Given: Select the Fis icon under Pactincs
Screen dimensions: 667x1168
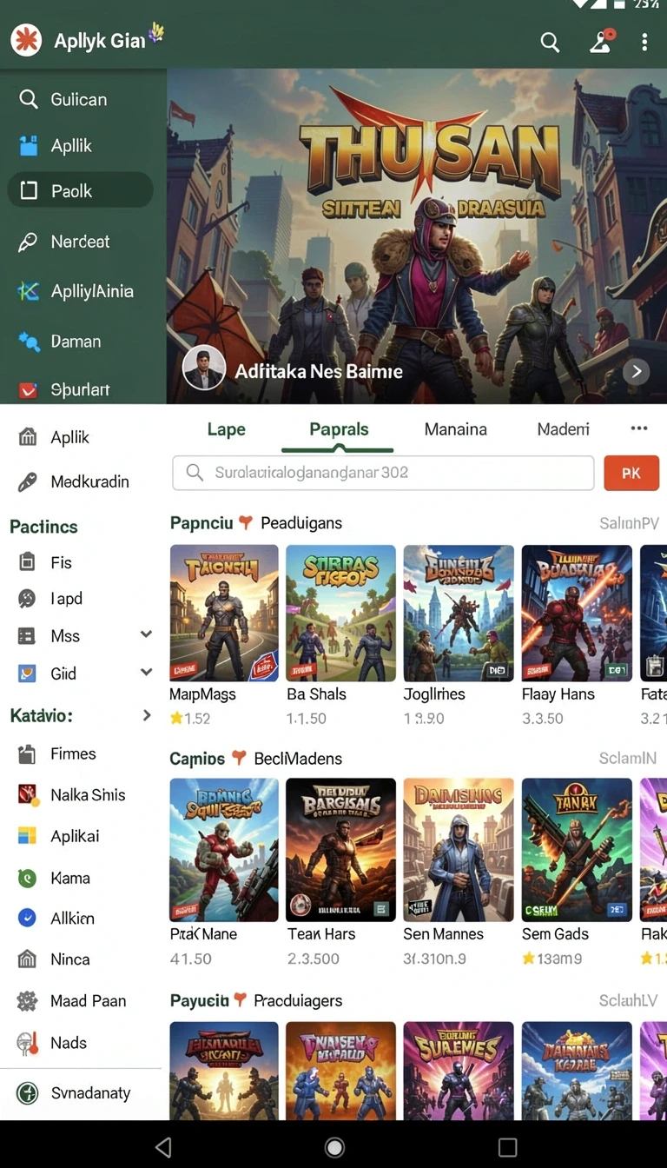Looking at the screenshot, I should tap(28, 562).
